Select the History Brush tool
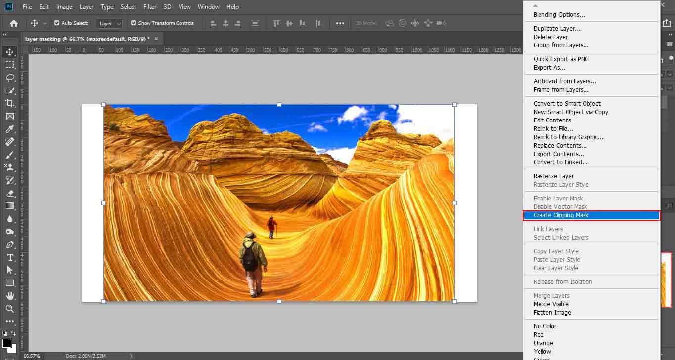 tap(10, 180)
